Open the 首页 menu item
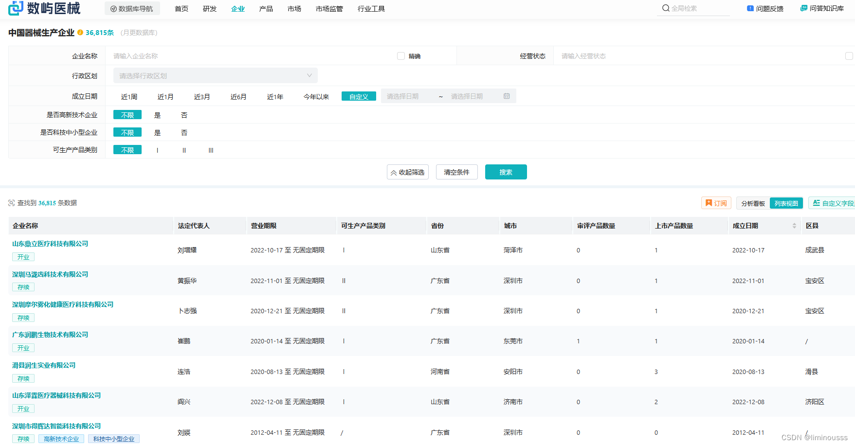Screen dimensions: 855x445 pos(182,9)
